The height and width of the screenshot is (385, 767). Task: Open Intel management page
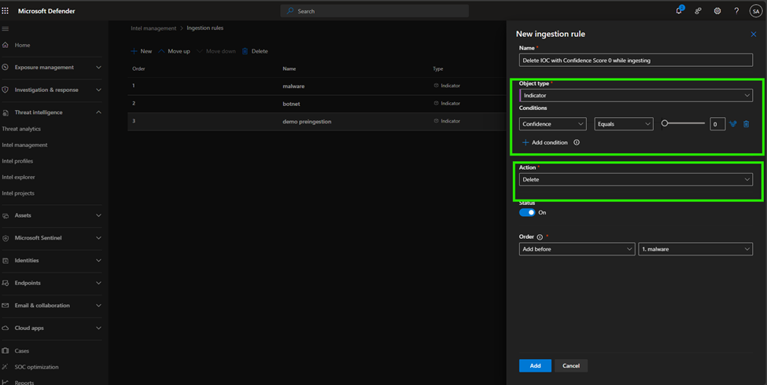click(x=24, y=145)
